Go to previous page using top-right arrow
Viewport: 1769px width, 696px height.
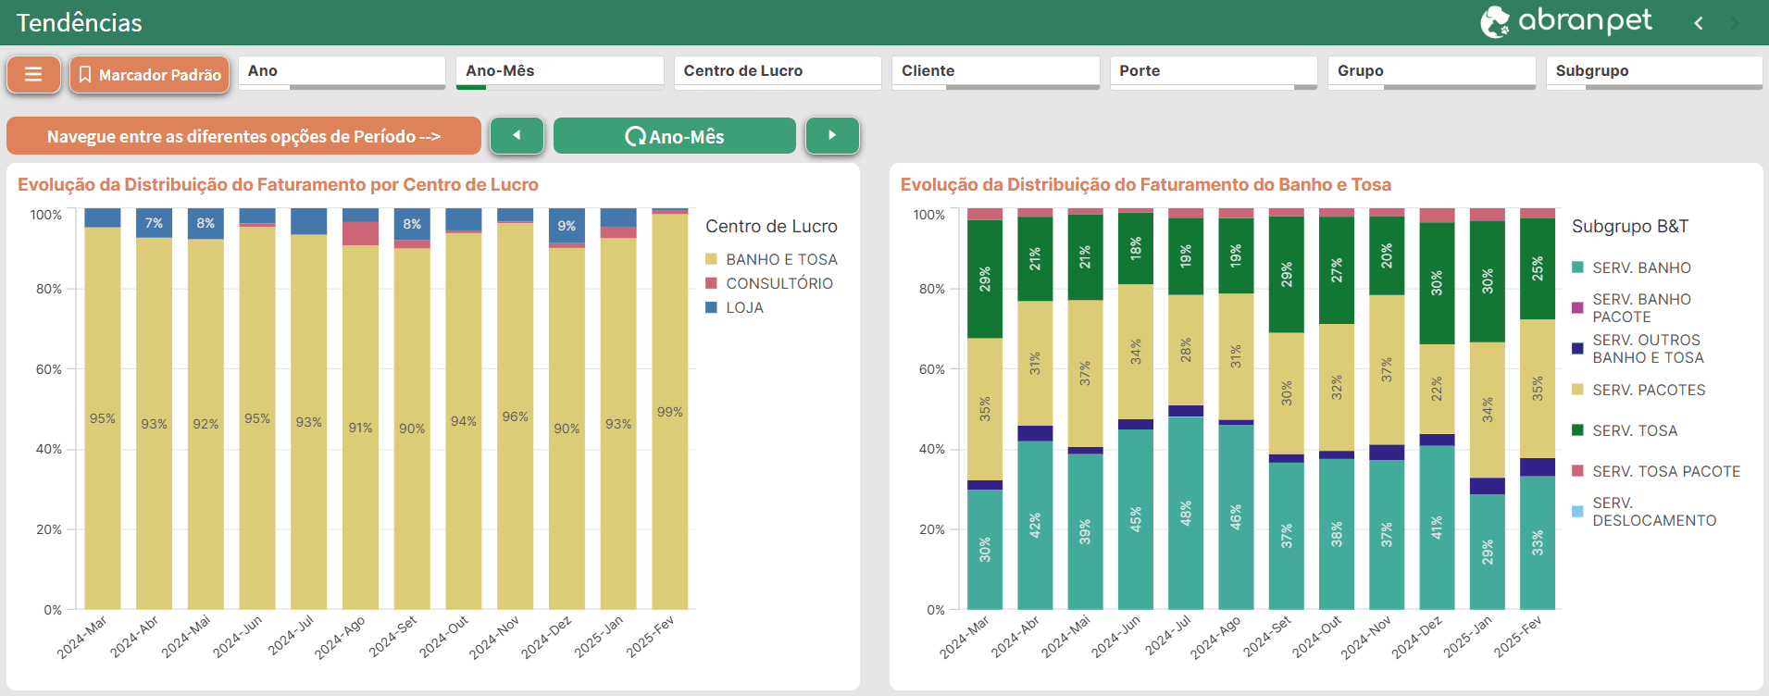1699,23
